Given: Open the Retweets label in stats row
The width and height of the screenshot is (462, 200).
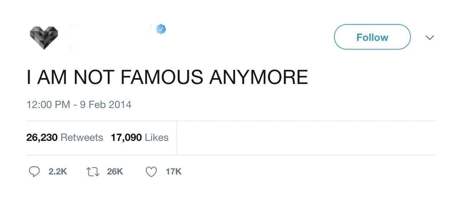Looking at the screenshot, I should (x=82, y=137).
